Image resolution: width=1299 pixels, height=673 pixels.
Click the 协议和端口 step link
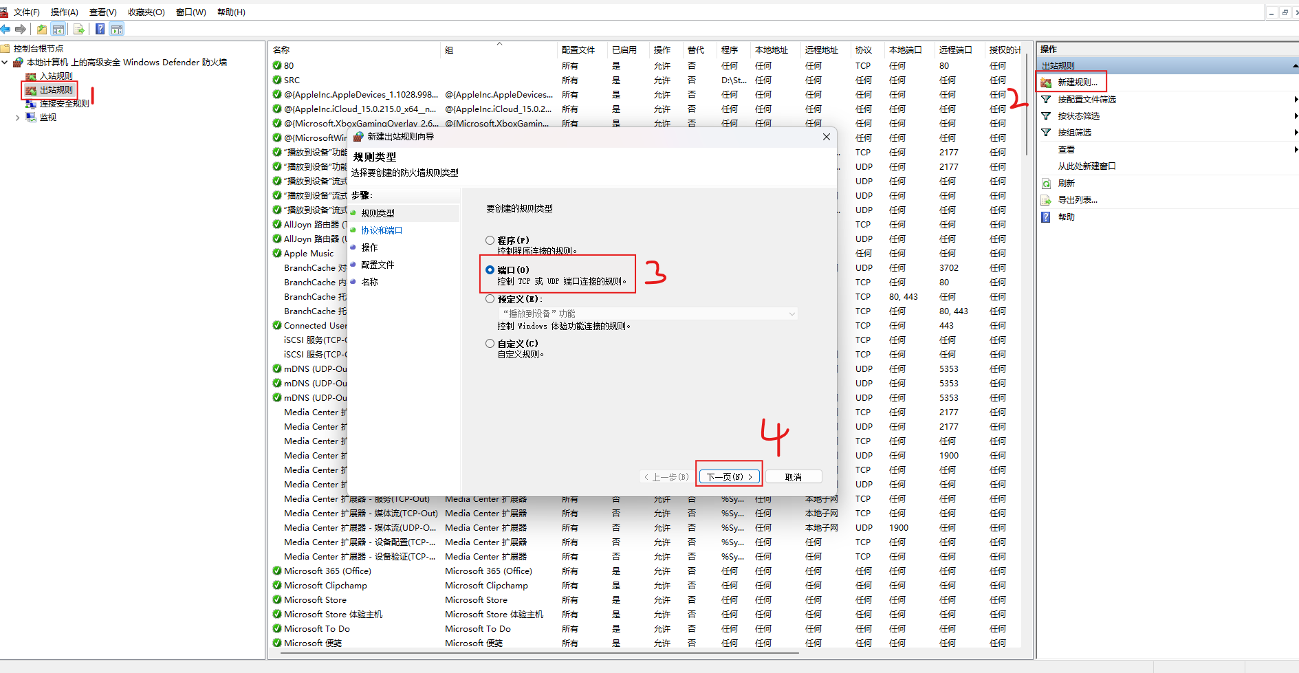pyautogui.click(x=382, y=230)
